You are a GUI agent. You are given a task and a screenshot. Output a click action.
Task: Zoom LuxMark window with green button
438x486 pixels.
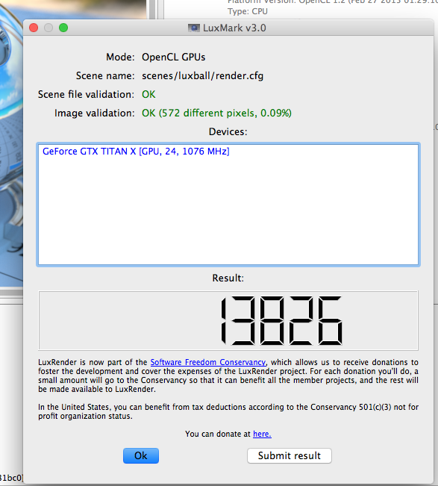(x=63, y=28)
